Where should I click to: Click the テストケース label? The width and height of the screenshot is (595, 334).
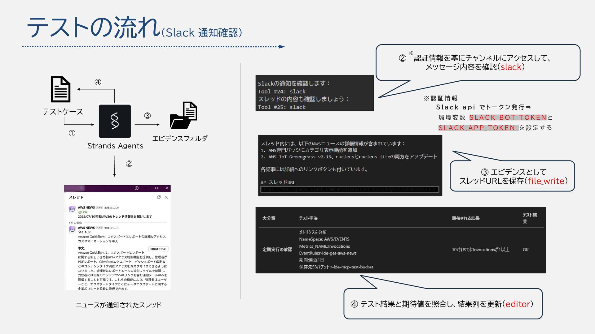point(63,112)
